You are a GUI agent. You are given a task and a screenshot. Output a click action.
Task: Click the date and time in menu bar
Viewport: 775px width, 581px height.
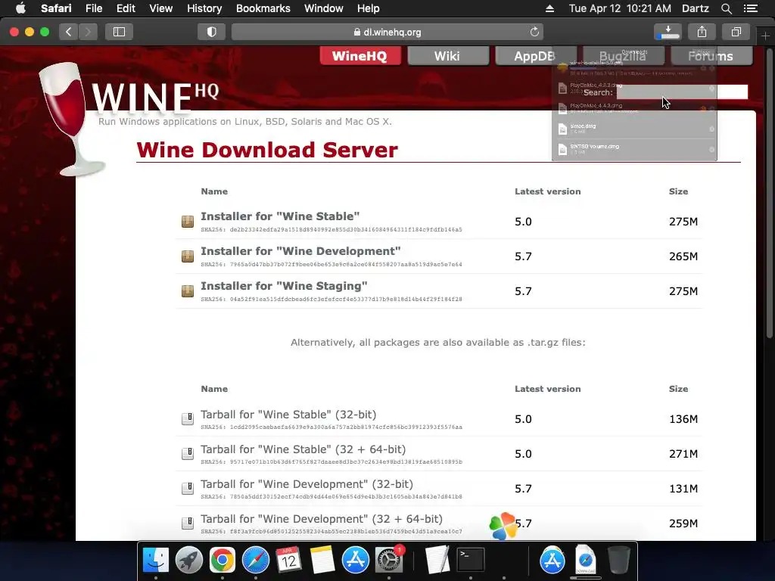pos(620,8)
